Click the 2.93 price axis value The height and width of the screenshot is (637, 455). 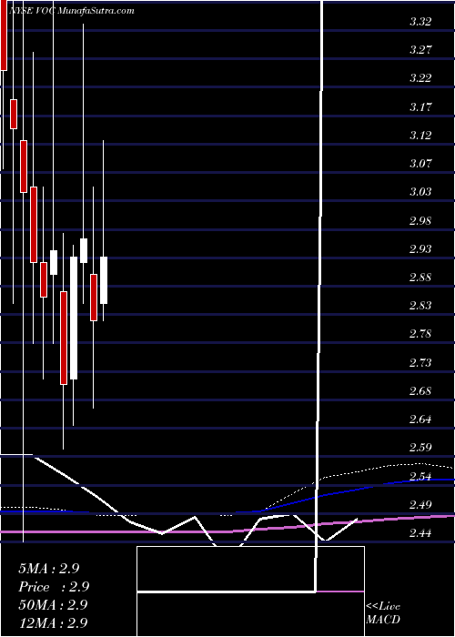(x=420, y=249)
